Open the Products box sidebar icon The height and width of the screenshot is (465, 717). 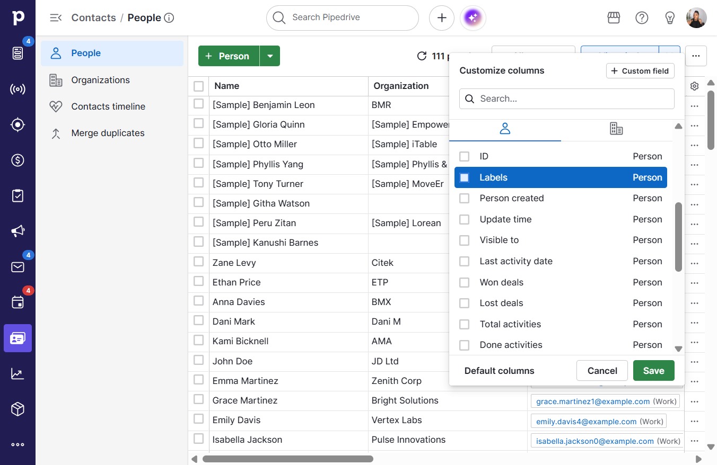click(18, 409)
